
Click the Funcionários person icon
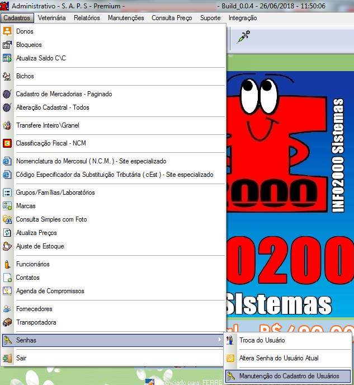tap(7, 264)
